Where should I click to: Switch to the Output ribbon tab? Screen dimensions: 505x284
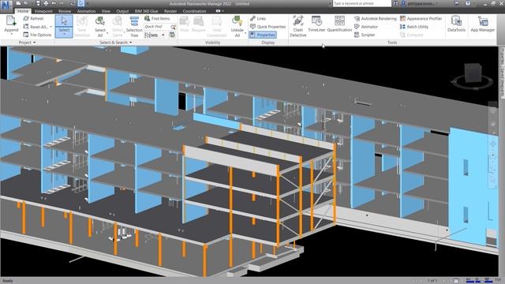tap(122, 11)
